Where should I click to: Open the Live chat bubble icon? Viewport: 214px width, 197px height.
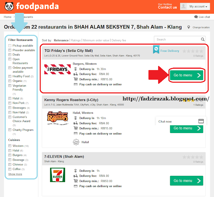tap(196, 17)
